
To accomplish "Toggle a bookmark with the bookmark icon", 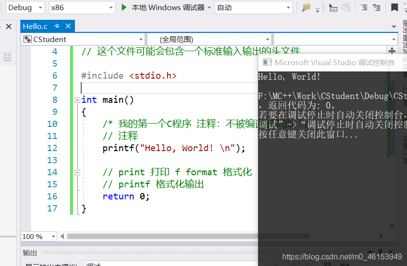I will click(394, 8).
